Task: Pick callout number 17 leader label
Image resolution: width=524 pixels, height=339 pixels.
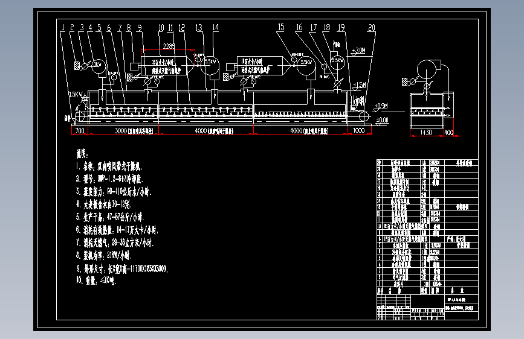Action: (x=314, y=27)
